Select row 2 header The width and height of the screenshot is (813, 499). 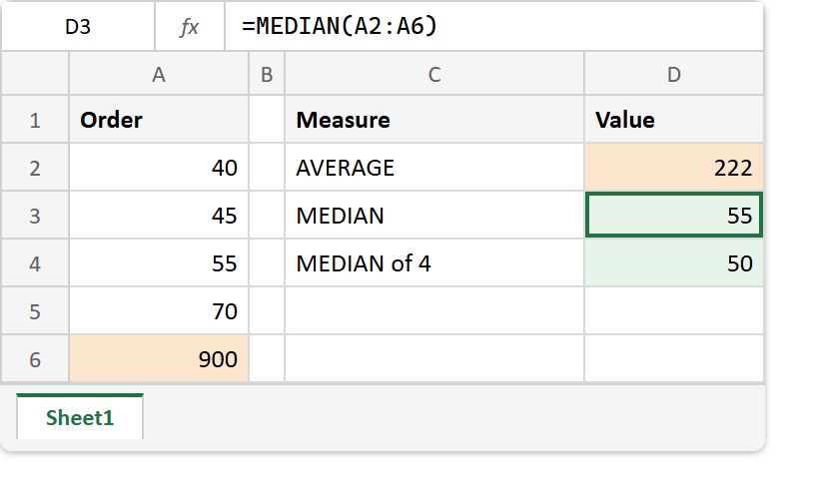pos(35,168)
